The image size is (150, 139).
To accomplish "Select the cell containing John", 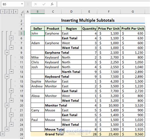I will [x=38, y=33].
